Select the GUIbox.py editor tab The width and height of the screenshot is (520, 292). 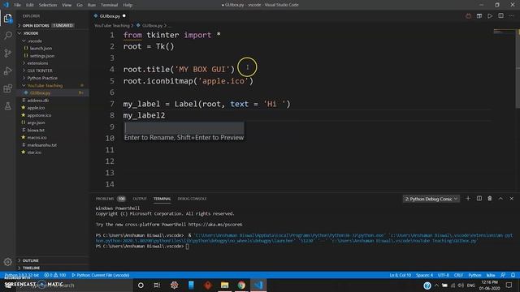coord(110,16)
